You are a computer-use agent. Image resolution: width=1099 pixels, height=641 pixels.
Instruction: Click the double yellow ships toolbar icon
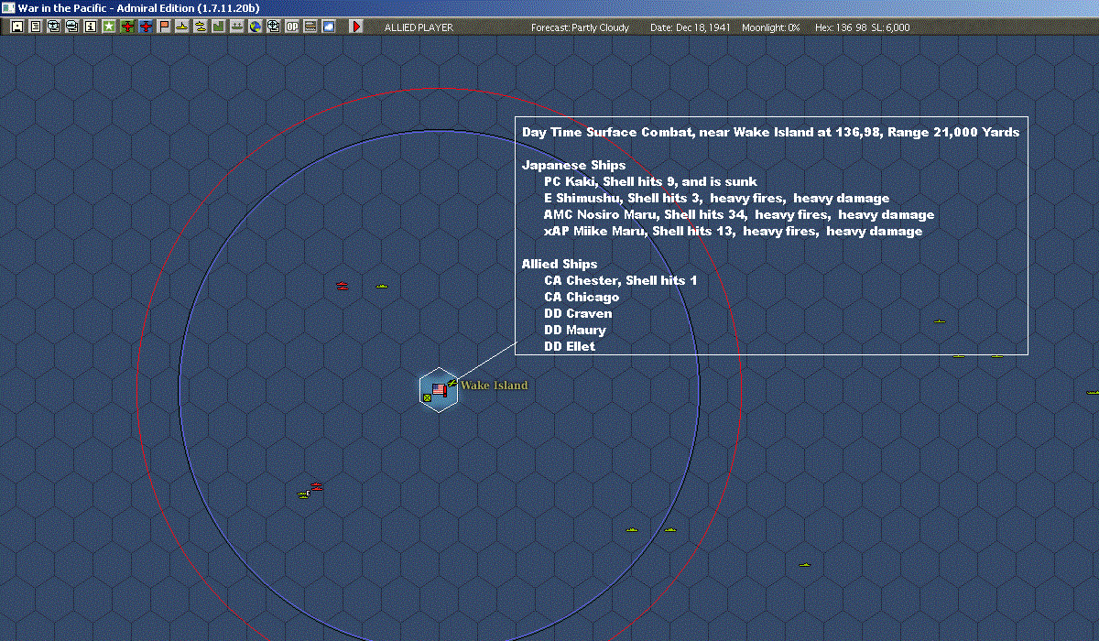(200, 27)
